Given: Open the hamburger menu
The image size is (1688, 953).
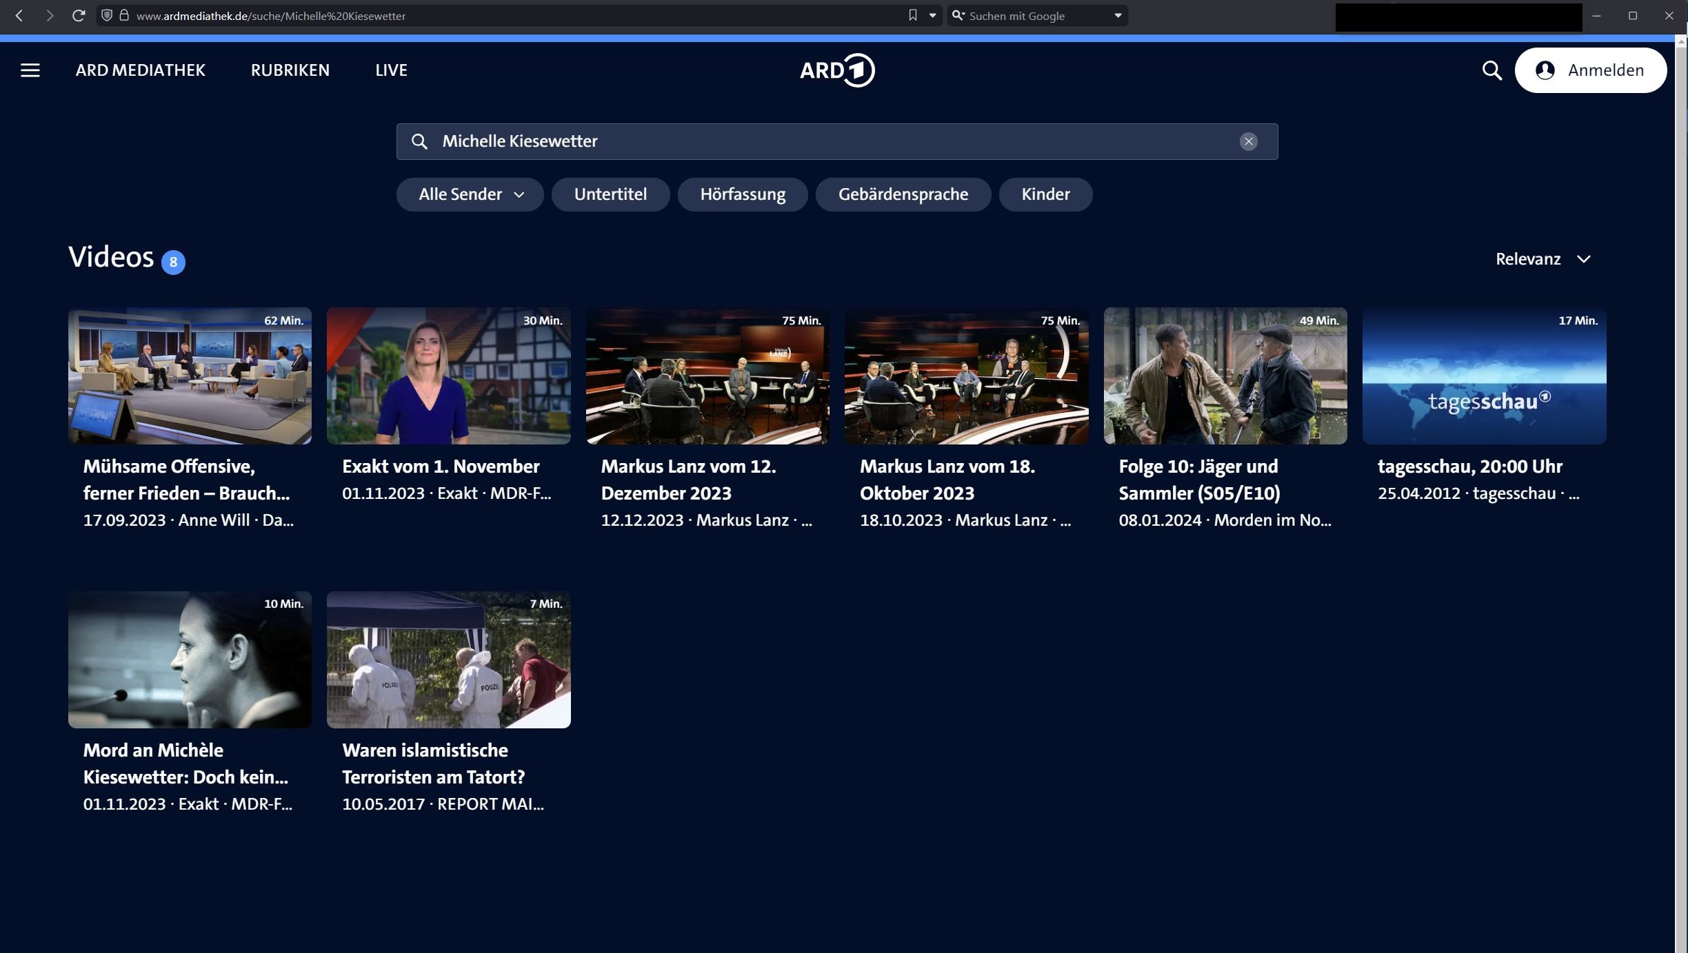Looking at the screenshot, I should pyautogui.click(x=30, y=70).
